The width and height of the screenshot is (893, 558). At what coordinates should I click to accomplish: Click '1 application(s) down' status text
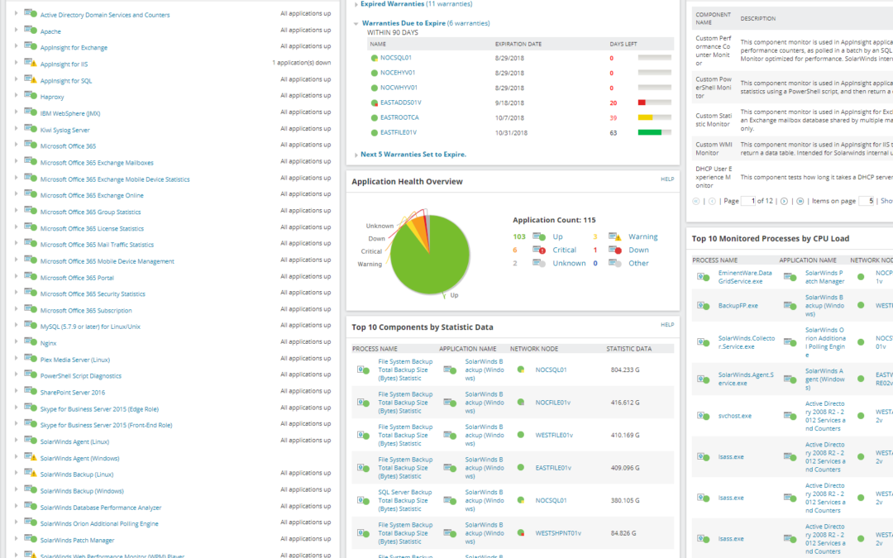tap(301, 63)
